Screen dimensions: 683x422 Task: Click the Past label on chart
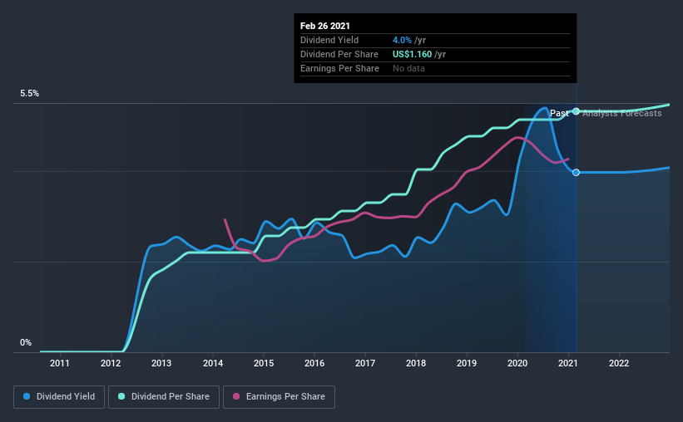559,113
